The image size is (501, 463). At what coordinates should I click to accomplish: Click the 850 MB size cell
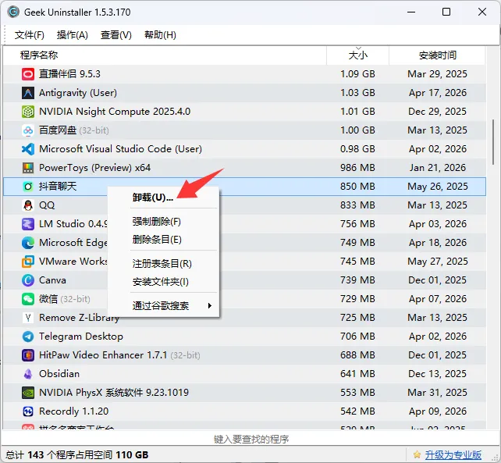pos(357,187)
